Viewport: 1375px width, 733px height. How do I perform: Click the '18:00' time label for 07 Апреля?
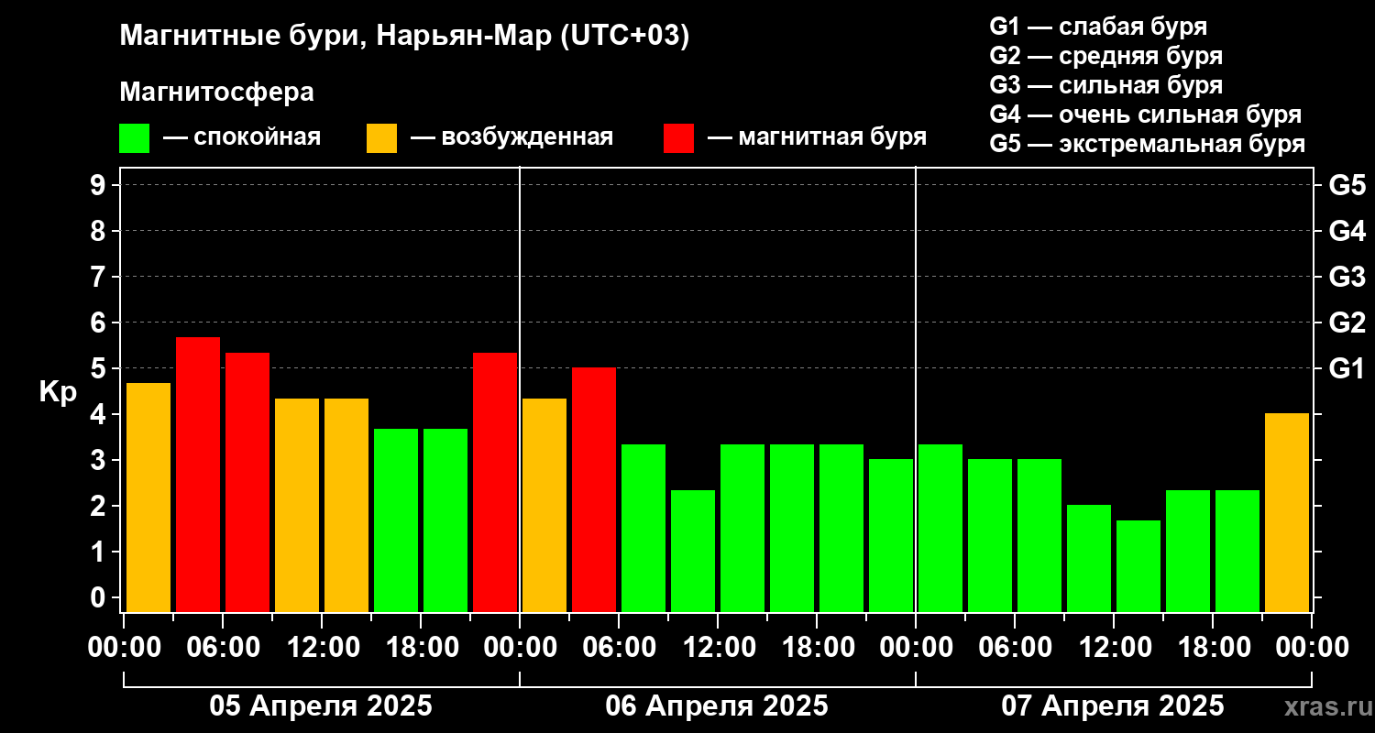click(1213, 648)
